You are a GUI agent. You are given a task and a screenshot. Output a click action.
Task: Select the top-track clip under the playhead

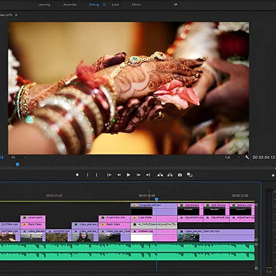tap(154, 209)
